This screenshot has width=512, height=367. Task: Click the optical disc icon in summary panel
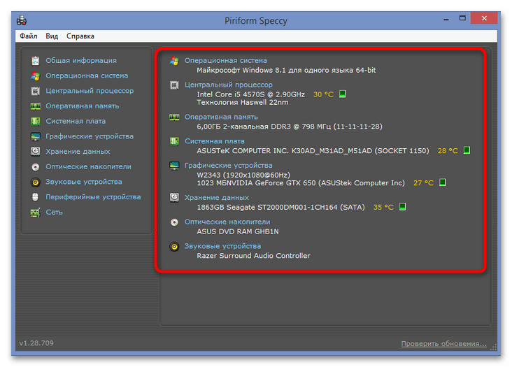point(174,222)
